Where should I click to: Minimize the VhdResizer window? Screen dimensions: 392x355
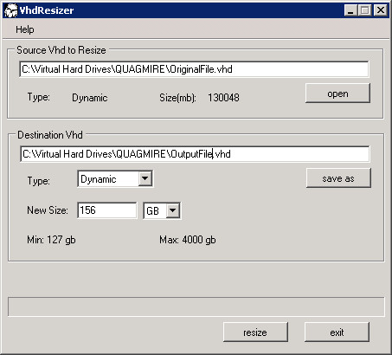point(351,10)
